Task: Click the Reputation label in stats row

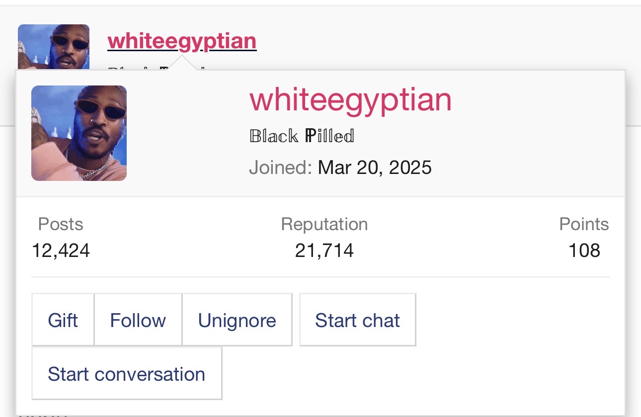Action: point(324,224)
